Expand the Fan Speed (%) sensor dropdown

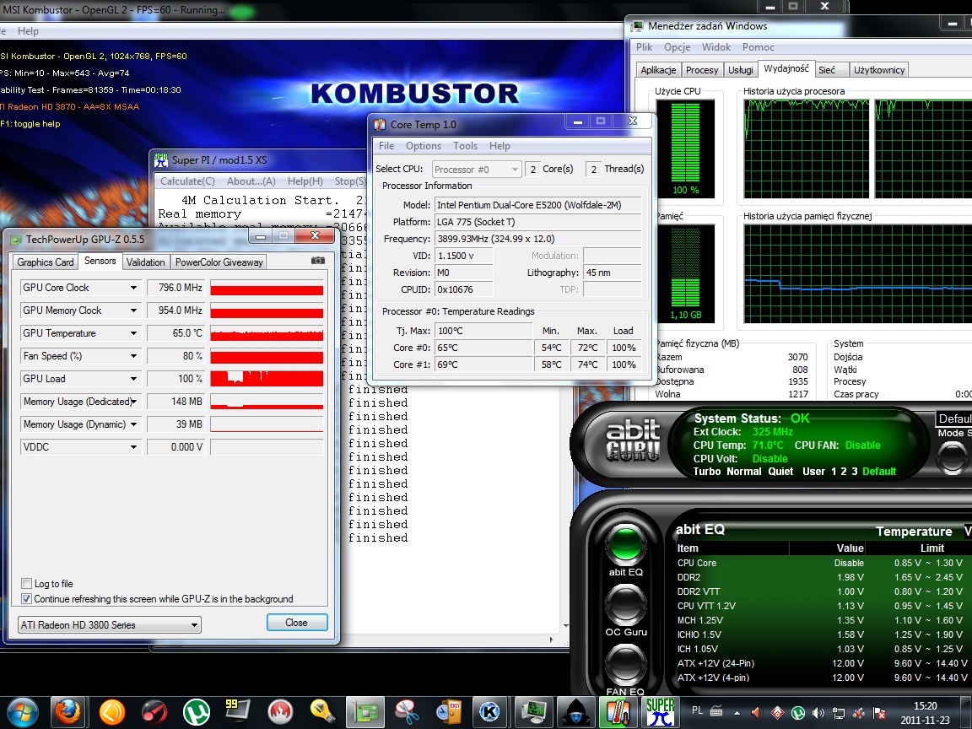tap(133, 356)
